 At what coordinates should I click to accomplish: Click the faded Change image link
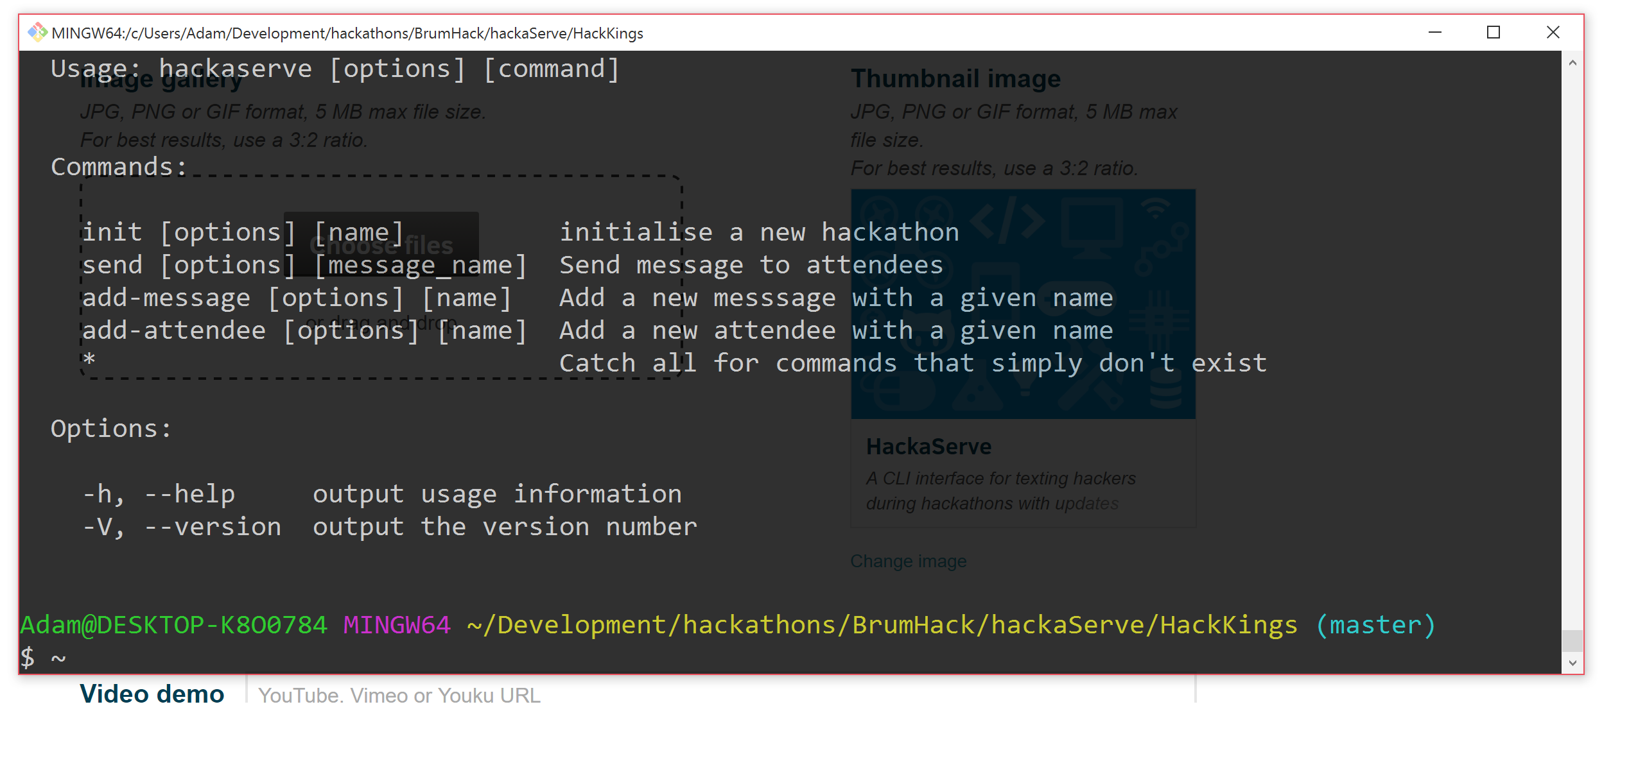(x=908, y=561)
